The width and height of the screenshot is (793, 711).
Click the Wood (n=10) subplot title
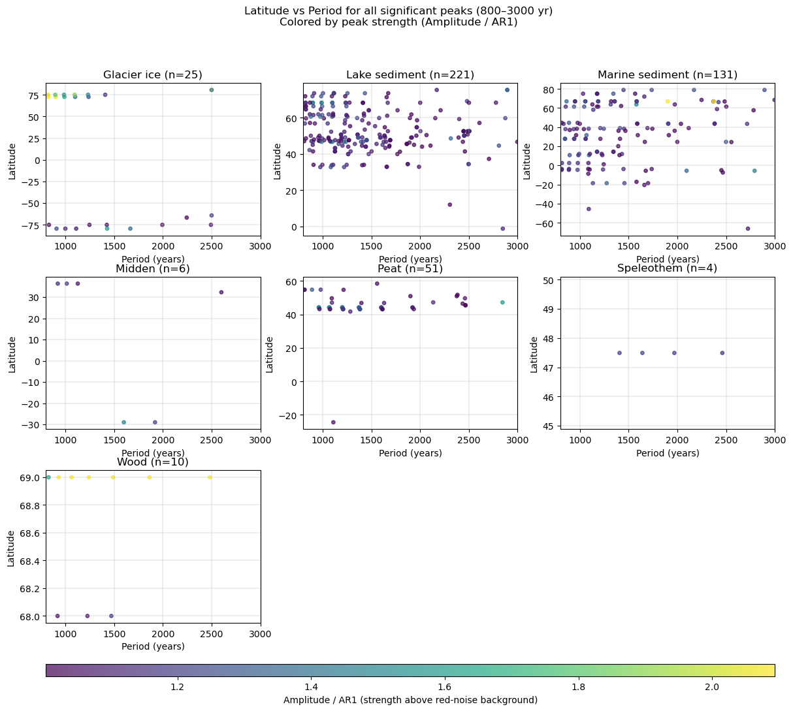153,462
